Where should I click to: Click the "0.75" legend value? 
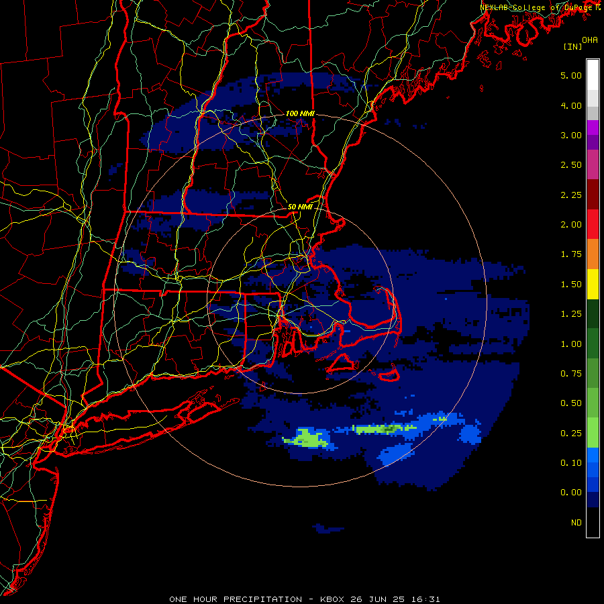click(x=571, y=374)
